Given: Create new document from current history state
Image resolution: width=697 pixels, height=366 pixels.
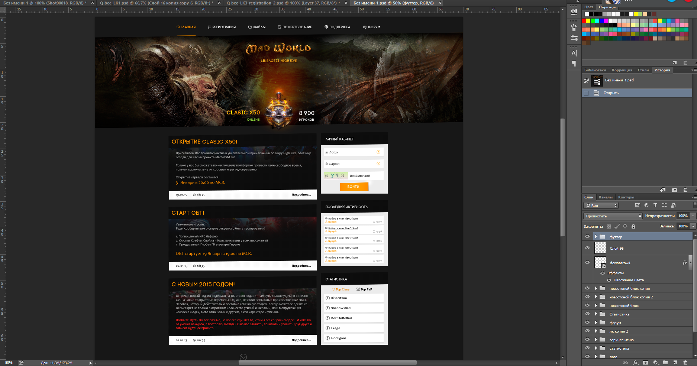Looking at the screenshot, I should tap(663, 190).
